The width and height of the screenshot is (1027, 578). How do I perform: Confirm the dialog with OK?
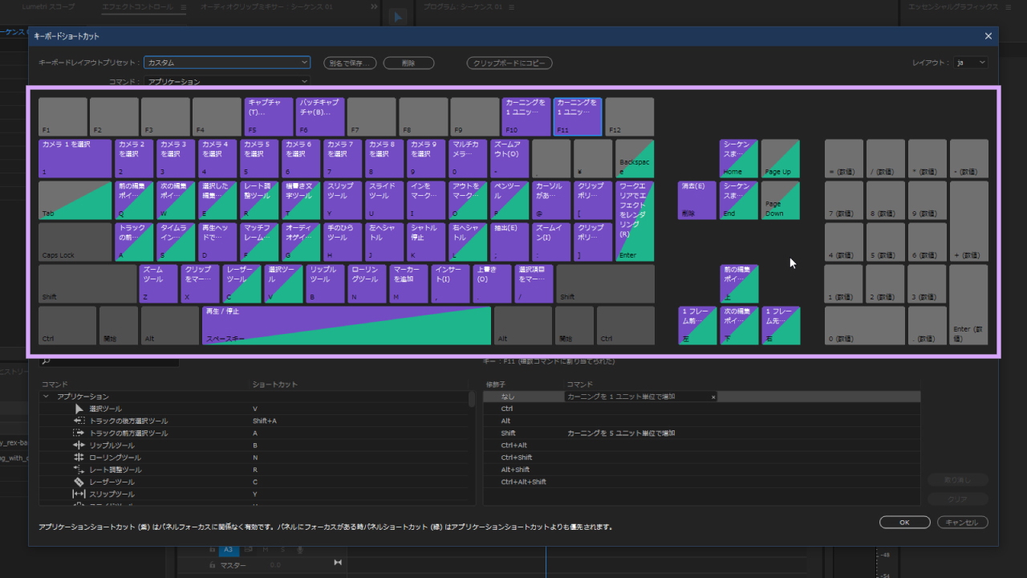[904, 522]
